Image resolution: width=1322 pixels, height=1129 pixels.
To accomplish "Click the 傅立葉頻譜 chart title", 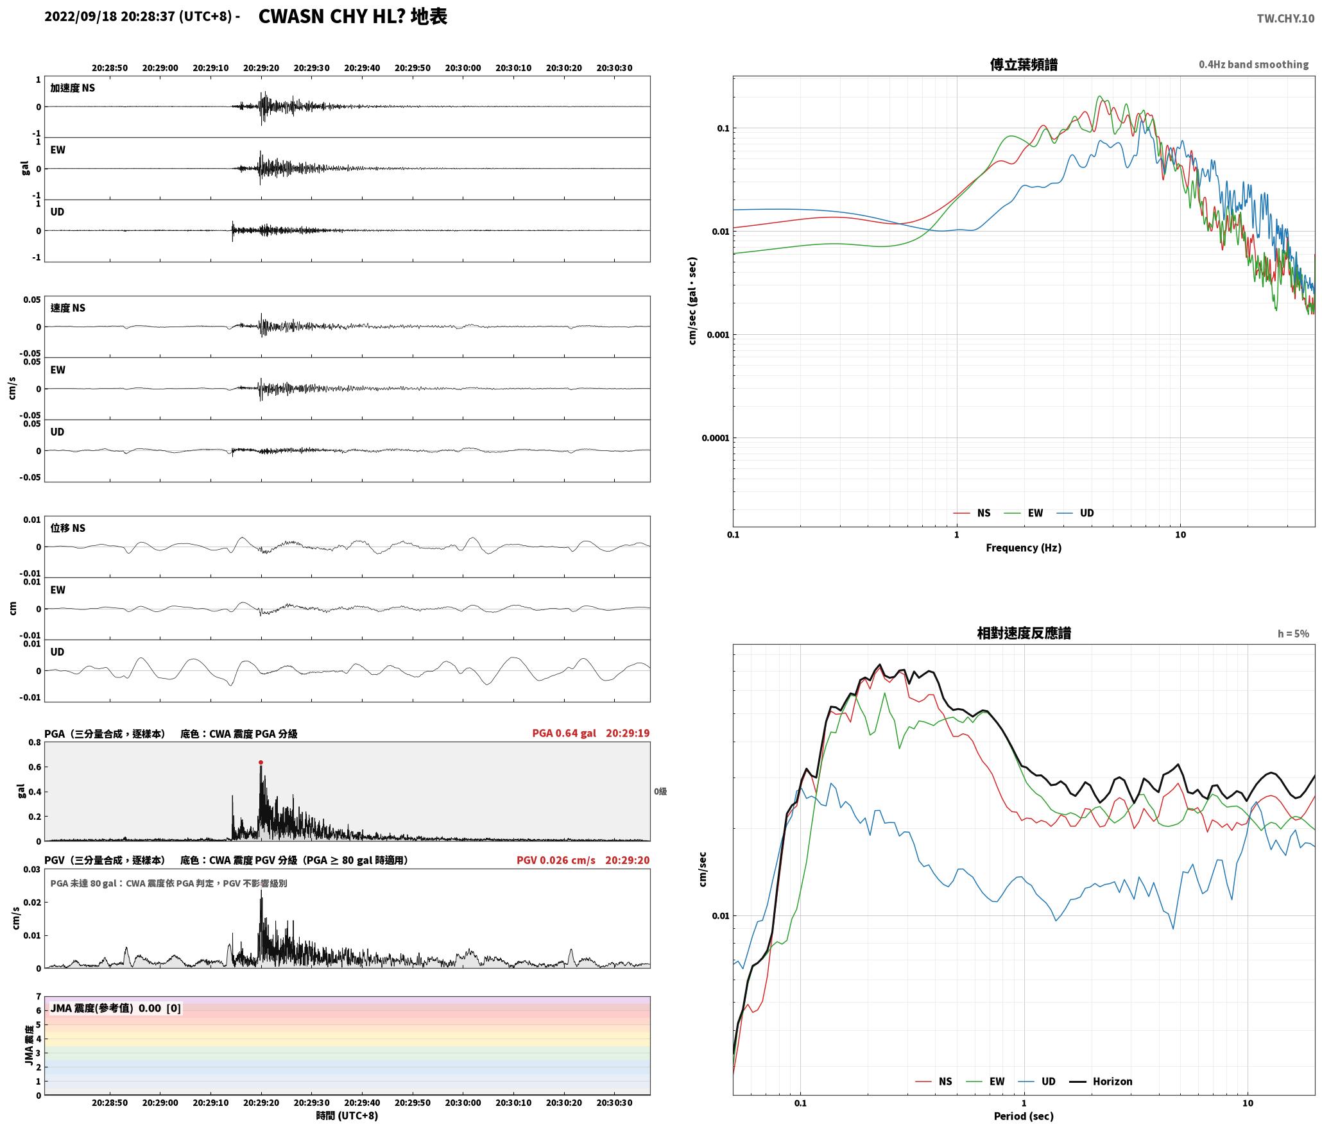I will point(1024,65).
